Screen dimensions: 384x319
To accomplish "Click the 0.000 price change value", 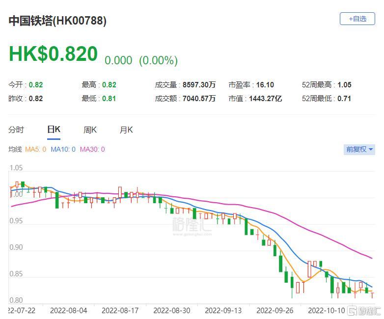I will tap(118, 60).
